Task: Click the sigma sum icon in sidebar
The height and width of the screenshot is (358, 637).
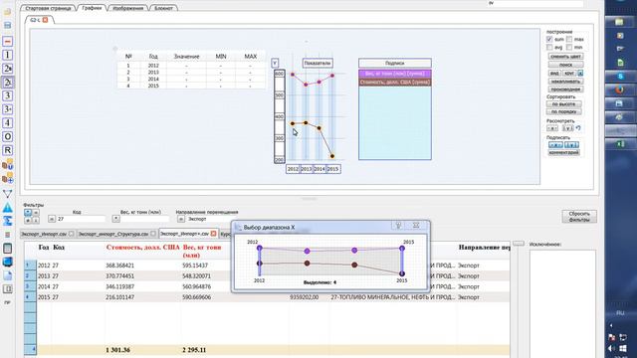Action: click(7, 221)
